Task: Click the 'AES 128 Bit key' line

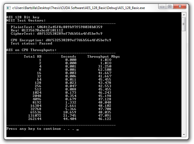Action: point(23,17)
